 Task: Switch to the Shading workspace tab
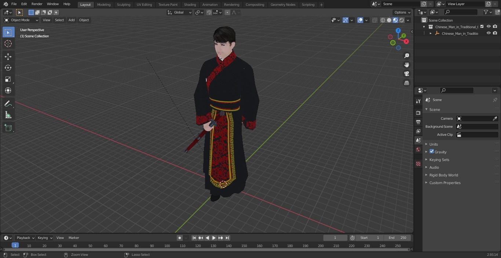[190, 5]
